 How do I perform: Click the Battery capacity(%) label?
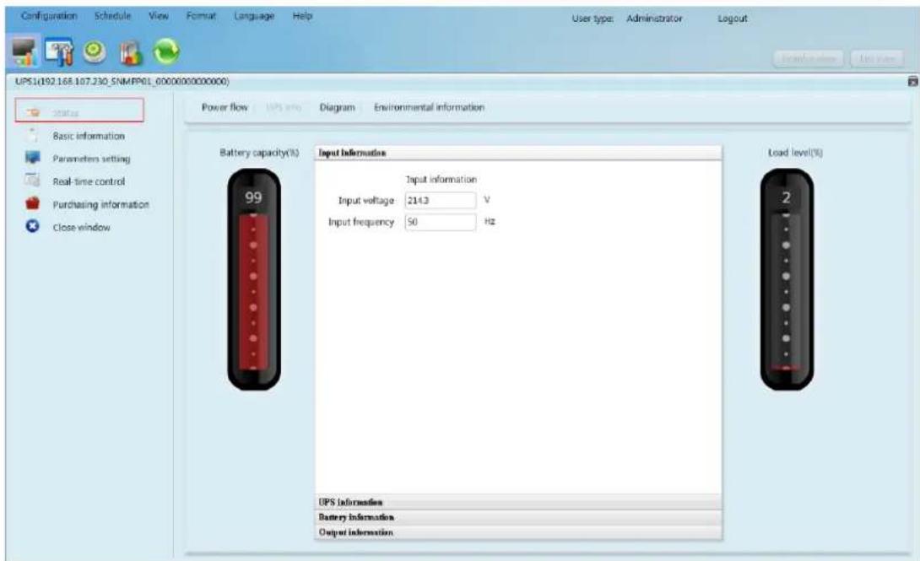point(259,153)
